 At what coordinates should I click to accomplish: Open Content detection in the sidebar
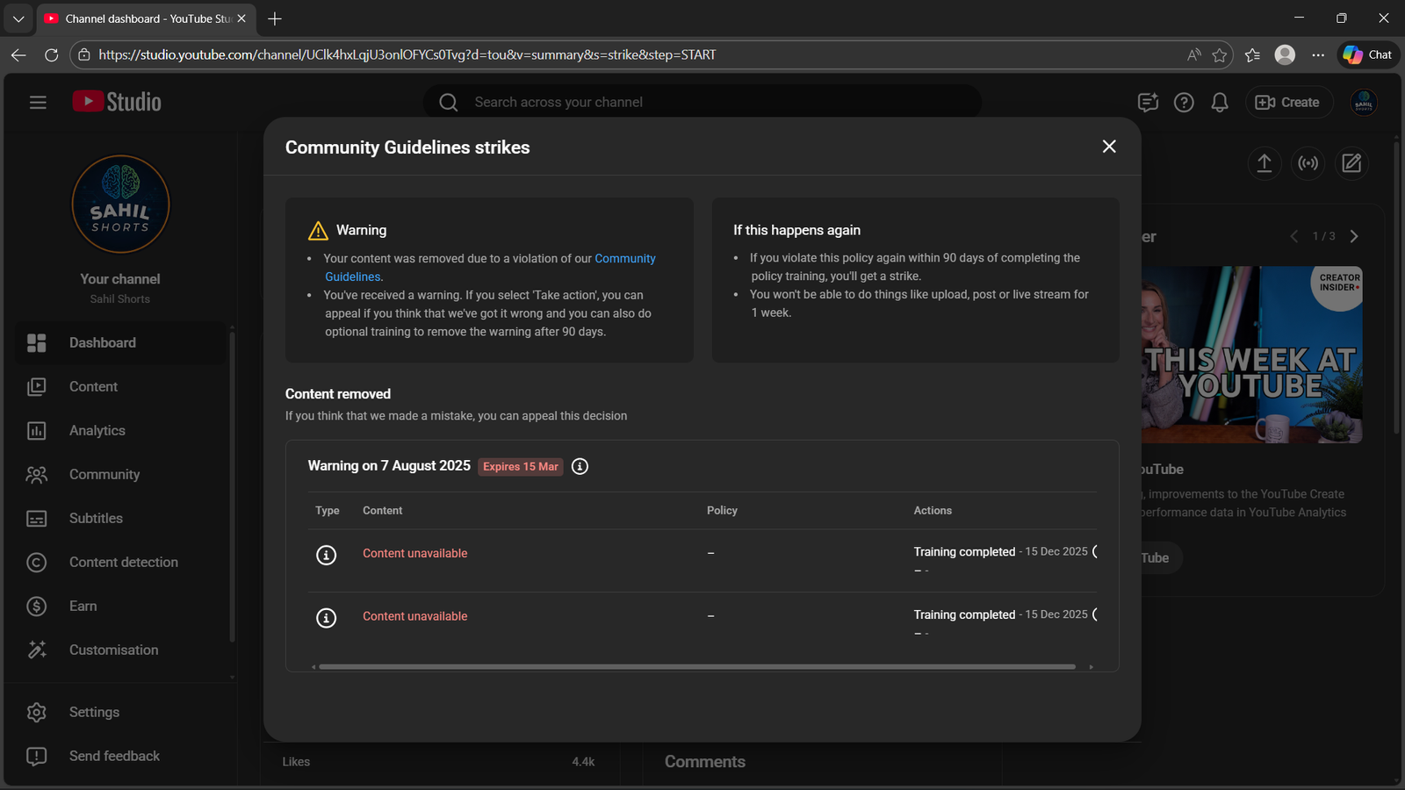(123, 562)
